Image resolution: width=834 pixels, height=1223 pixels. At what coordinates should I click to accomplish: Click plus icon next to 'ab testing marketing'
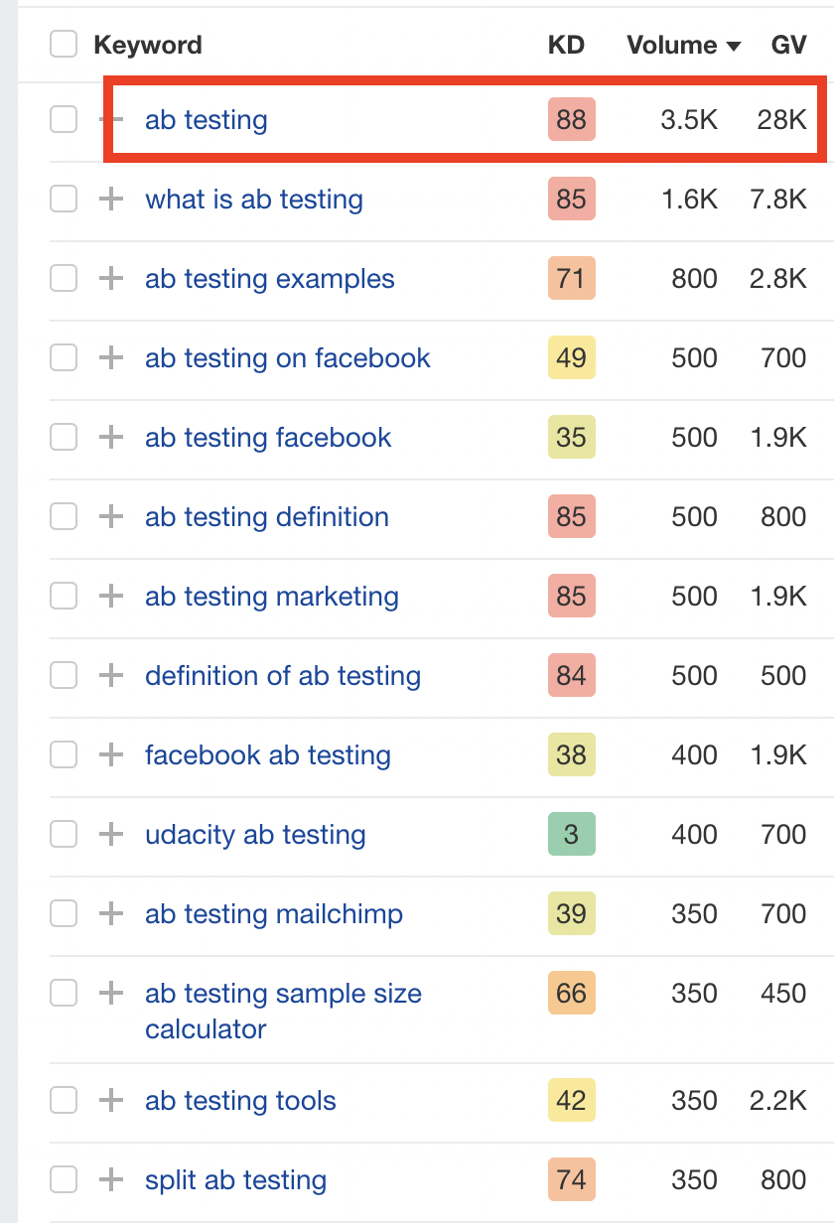coord(111,597)
